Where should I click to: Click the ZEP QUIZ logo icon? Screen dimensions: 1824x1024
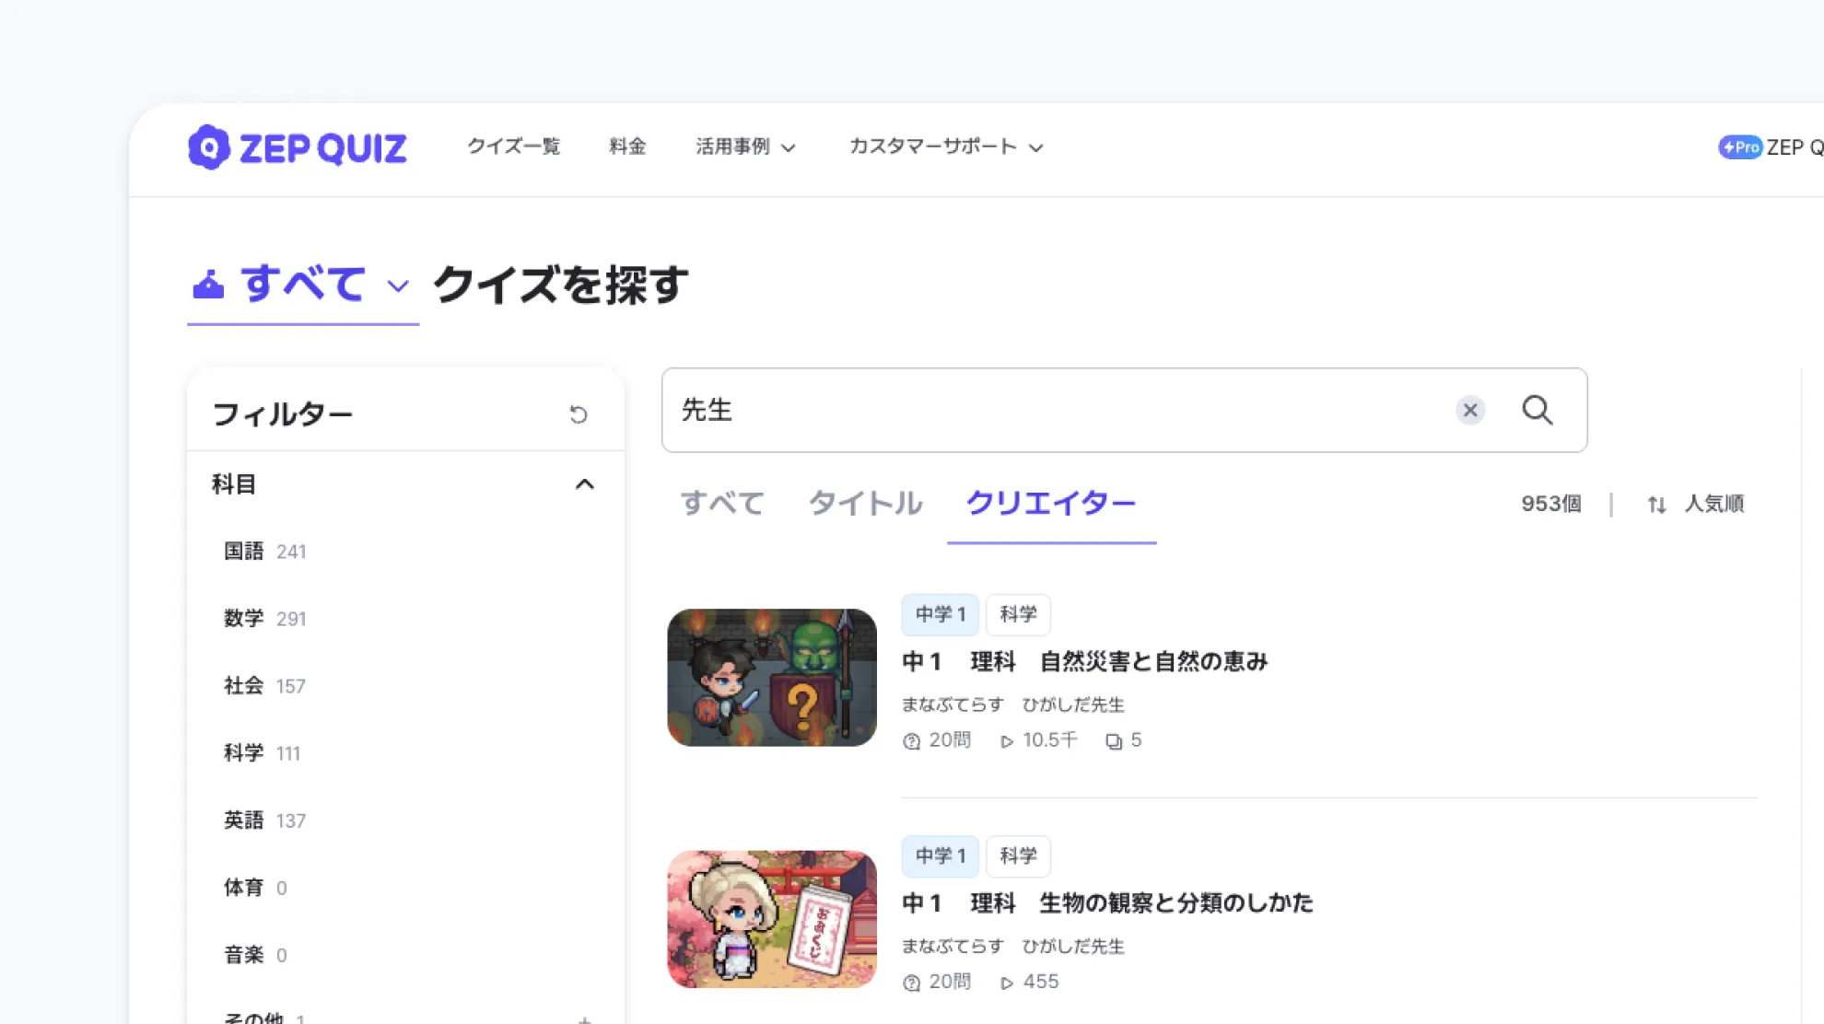tap(209, 147)
